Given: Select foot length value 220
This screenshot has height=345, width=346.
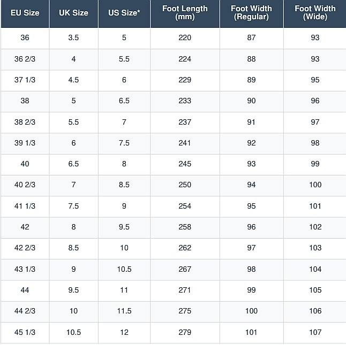Looking at the screenshot, I should pyautogui.click(x=185, y=37).
